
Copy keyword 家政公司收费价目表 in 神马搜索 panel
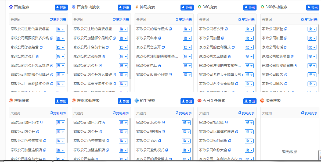coord(170,75)
